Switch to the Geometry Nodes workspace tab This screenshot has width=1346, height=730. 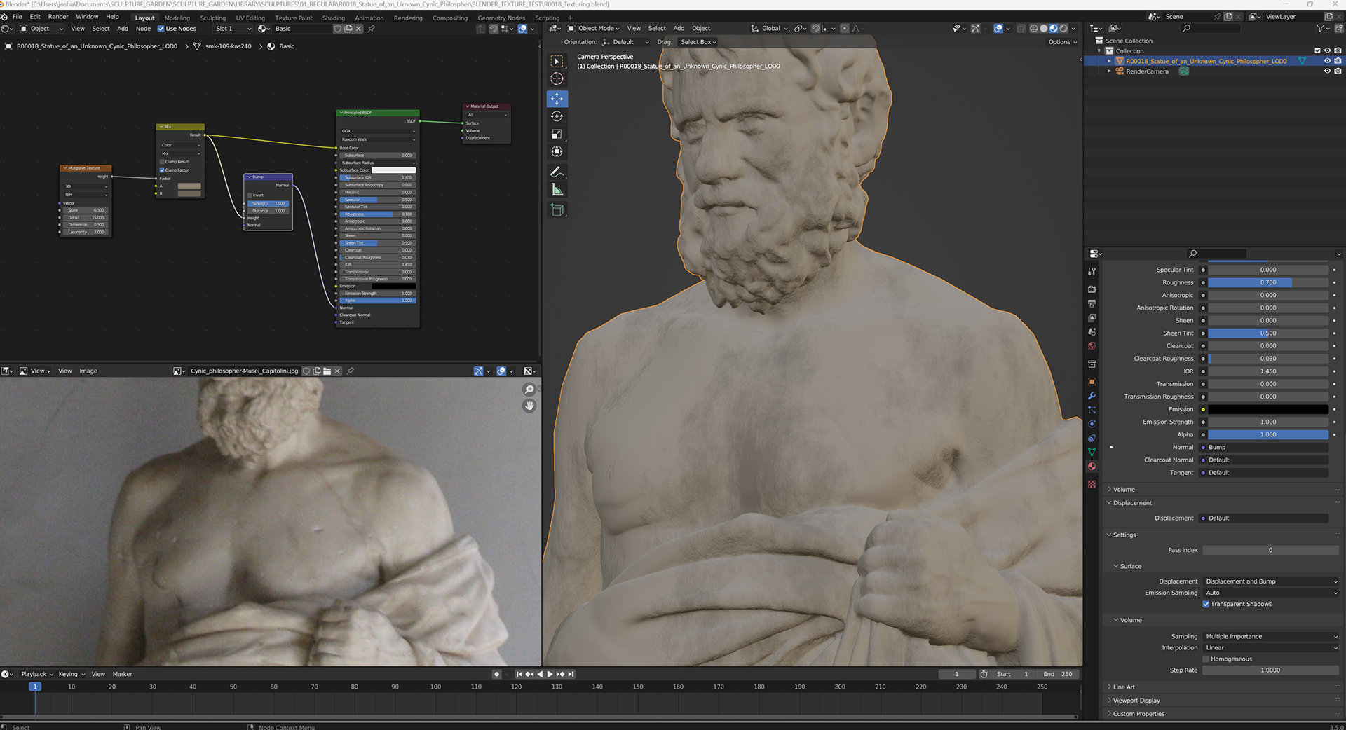501,18
